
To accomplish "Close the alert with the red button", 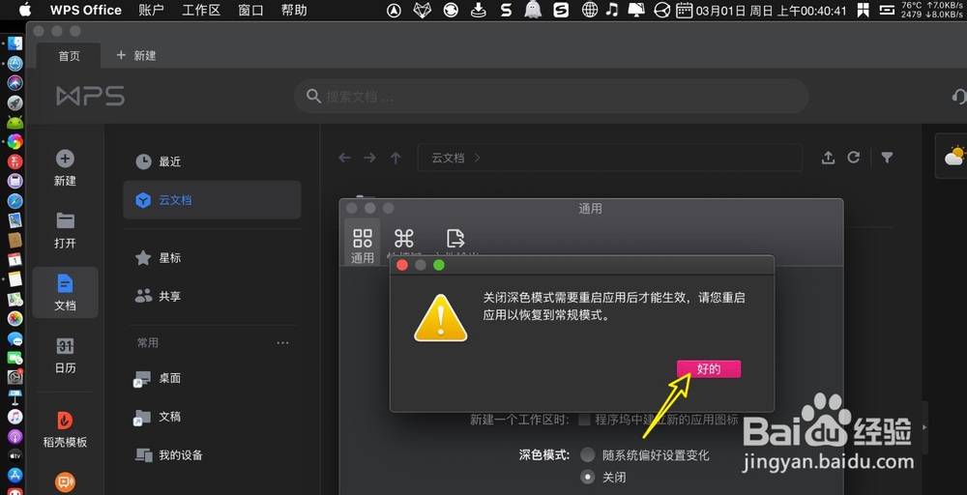I will click(x=402, y=265).
